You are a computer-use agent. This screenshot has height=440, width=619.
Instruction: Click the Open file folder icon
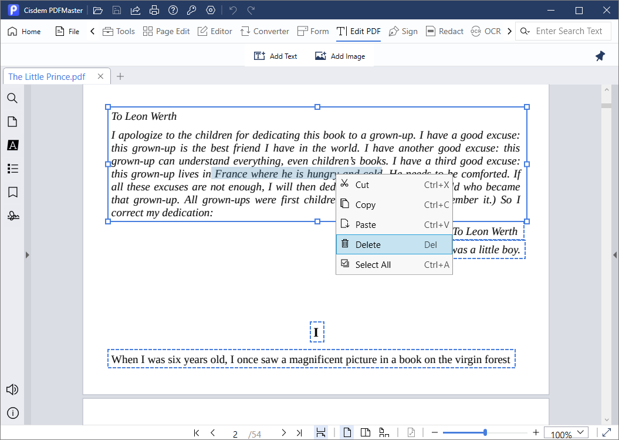pos(97,10)
